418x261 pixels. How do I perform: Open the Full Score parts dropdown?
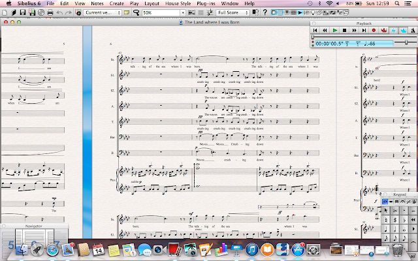click(233, 12)
